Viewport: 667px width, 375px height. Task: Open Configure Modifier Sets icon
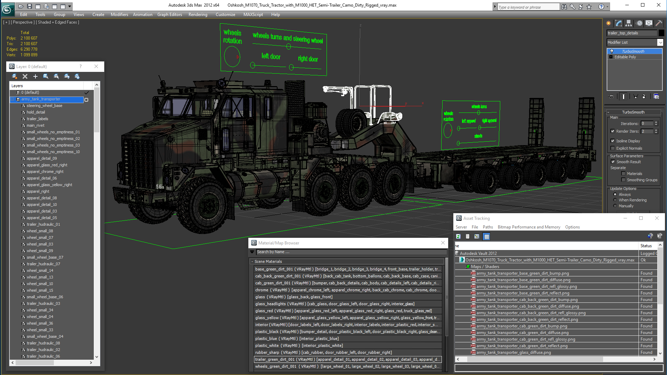(656, 97)
